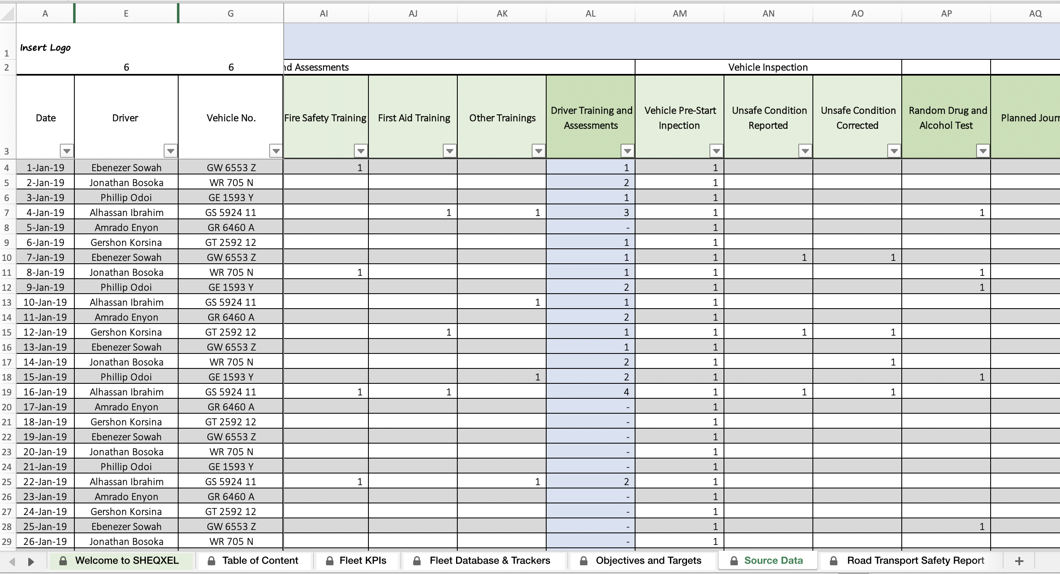
Task: Select row 7 header
Action: pyautogui.click(x=7, y=212)
